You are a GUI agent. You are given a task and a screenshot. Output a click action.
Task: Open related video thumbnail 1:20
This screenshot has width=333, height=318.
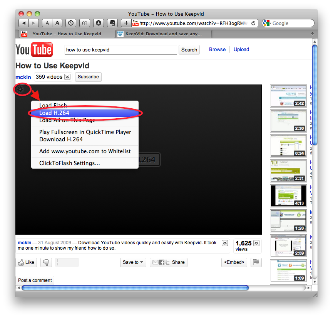click(x=288, y=221)
